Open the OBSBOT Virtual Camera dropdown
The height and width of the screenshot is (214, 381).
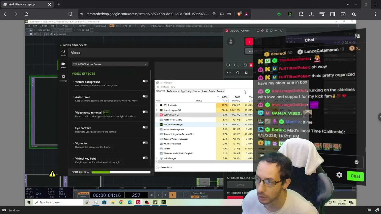110,64
